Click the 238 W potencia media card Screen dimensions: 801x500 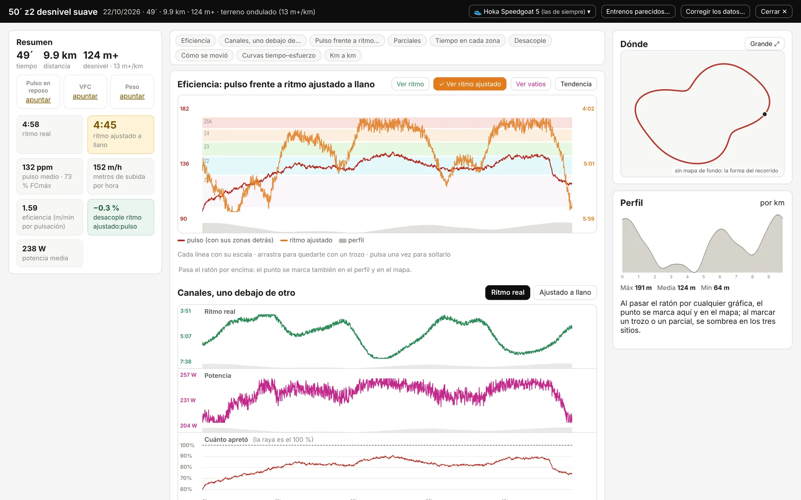pos(50,253)
